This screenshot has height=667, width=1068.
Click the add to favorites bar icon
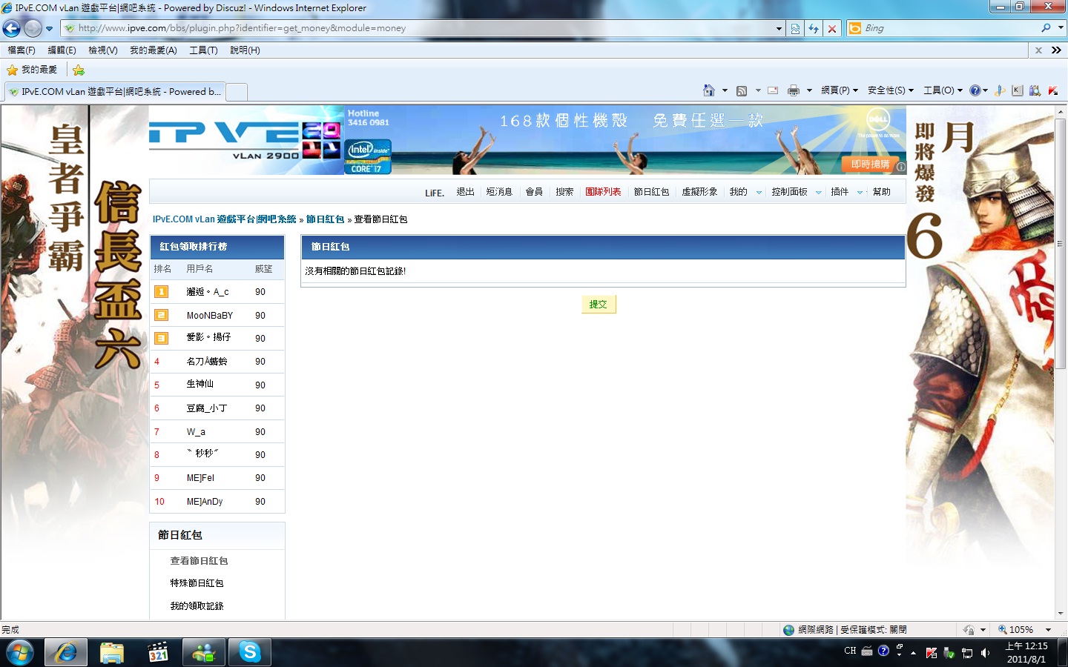coord(79,70)
